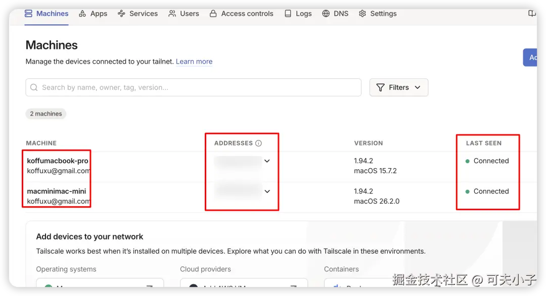Click the DNS globe icon

[x=326, y=14]
